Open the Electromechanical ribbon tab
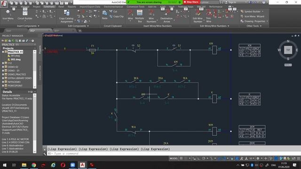This screenshot has width=301, height=169. [x=113, y=7]
